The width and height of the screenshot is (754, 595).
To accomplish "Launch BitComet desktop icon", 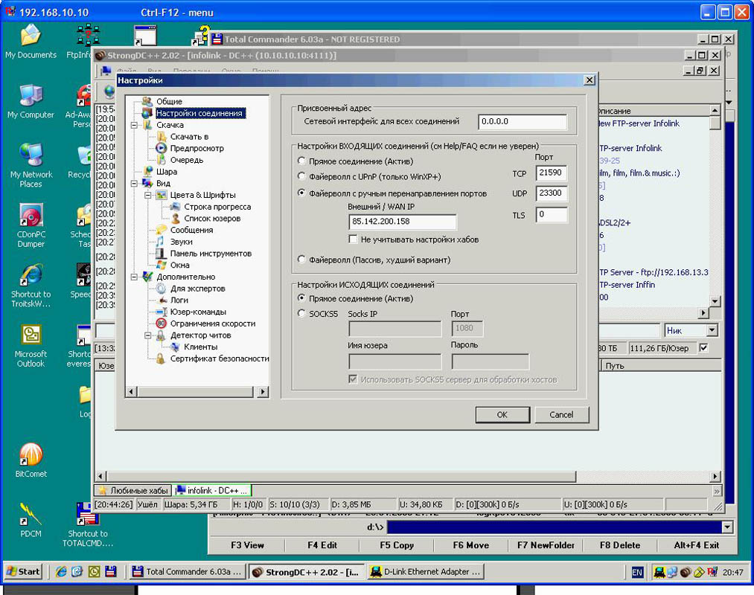I will click(31, 460).
